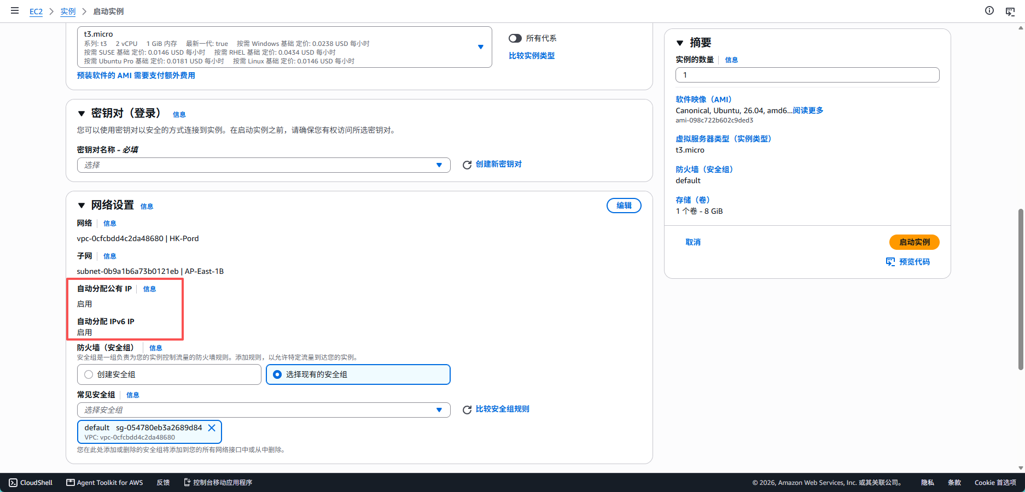The height and width of the screenshot is (492, 1025).
Task: Open the 条款 footer link
Action: tap(954, 483)
